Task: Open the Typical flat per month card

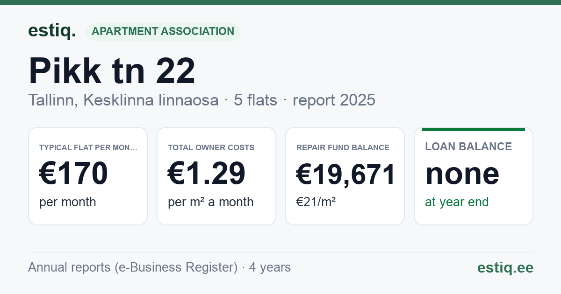Action: pyautogui.click(x=88, y=176)
